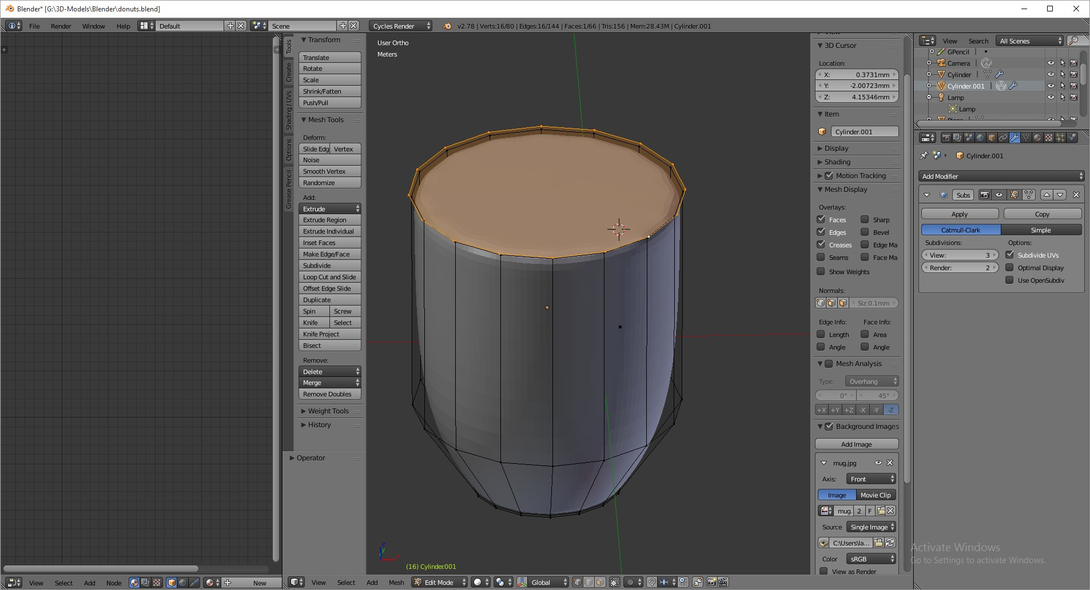Open the Render menu
Viewport: 1090px width, 590px height.
click(61, 26)
